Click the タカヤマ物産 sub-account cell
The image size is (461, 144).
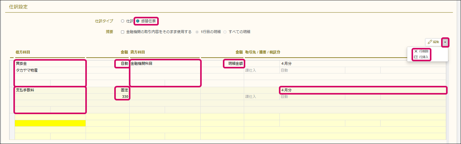tap(50, 70)
